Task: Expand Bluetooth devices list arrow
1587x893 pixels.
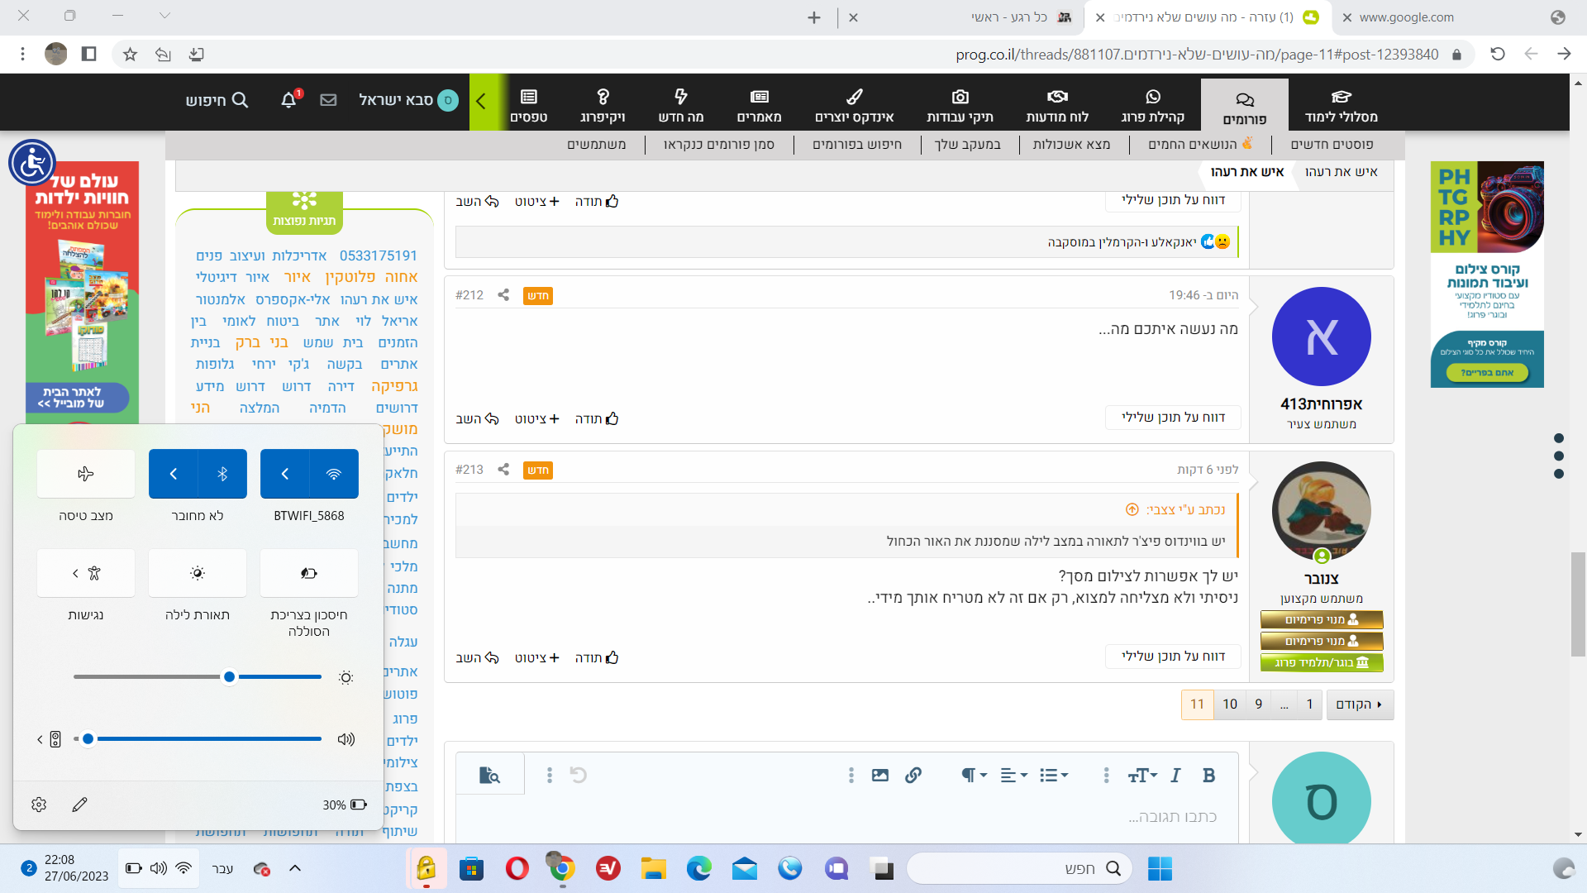Action: tap(174, 474)
